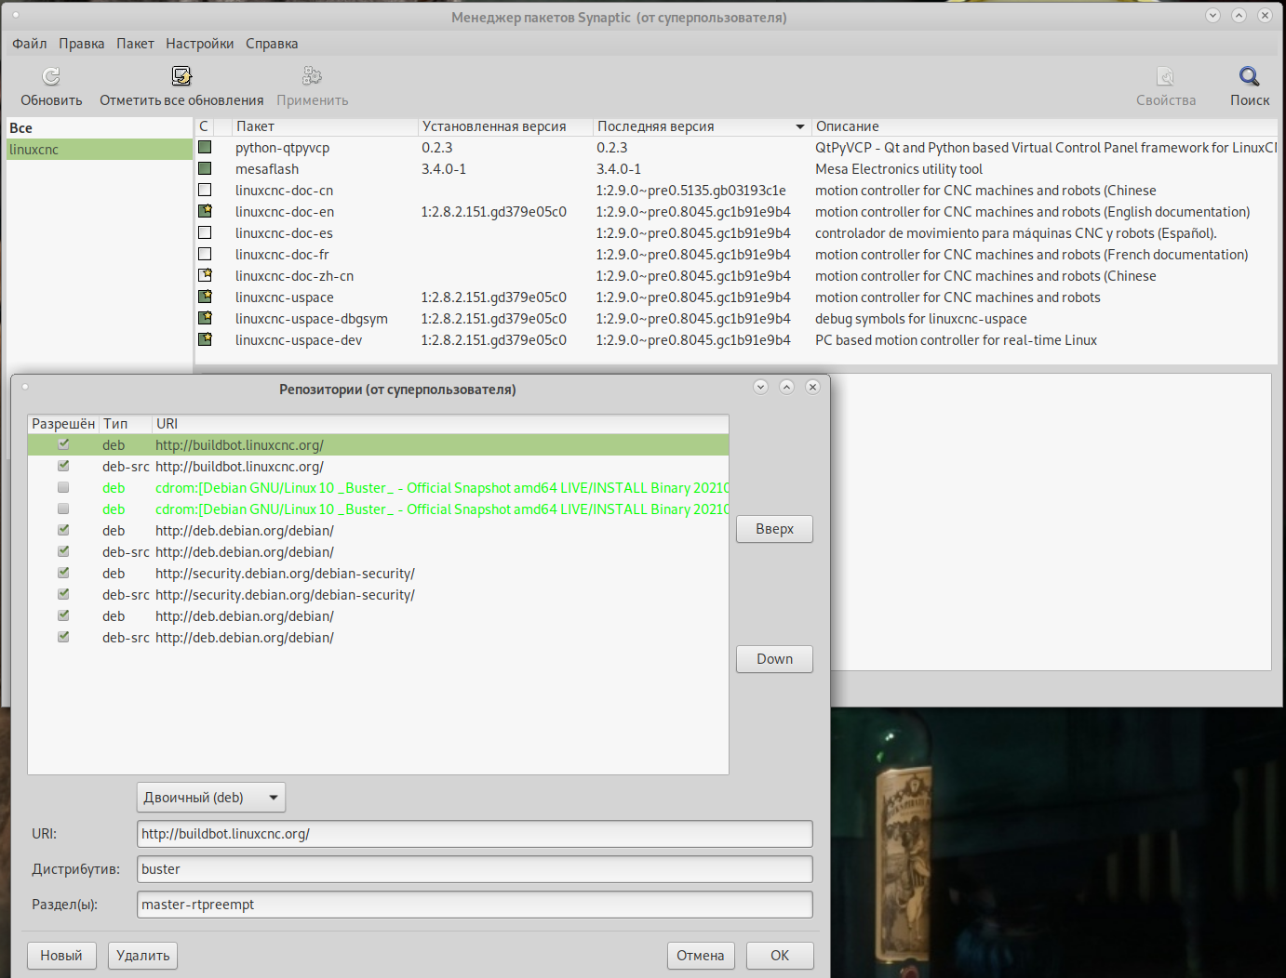
Task: Click linuxcnc-doc-es Spanish description text
Action: 1015,233
